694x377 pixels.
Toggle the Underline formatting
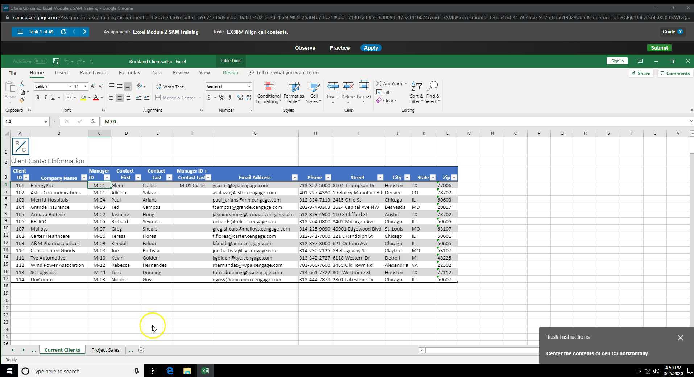(x=53, y=97)
